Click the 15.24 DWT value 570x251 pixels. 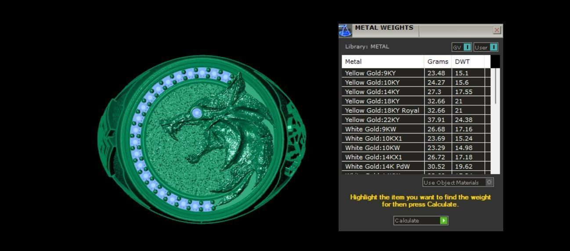pos(464,138)
